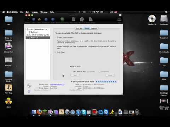Open the Help menu
The width and height of the screenshot is (170, 127).
tap(52, 12)
